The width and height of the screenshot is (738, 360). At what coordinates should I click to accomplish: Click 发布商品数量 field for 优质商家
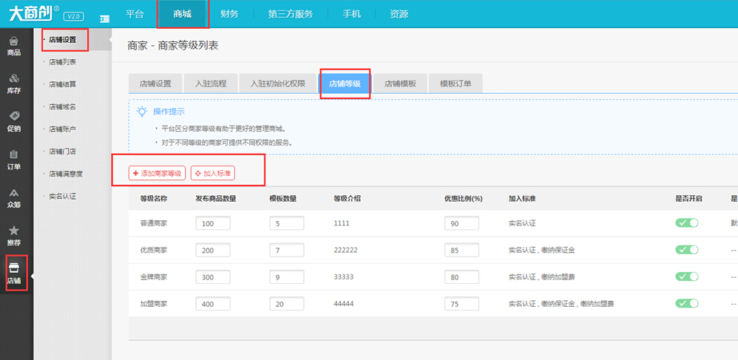(x=213, y=250)
